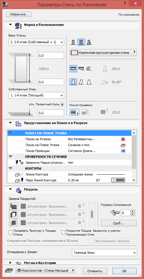Enable Привязать Текстуру к Торцам Стены checkbox
This screenshot has width=144, height=279.
(11, 232)
